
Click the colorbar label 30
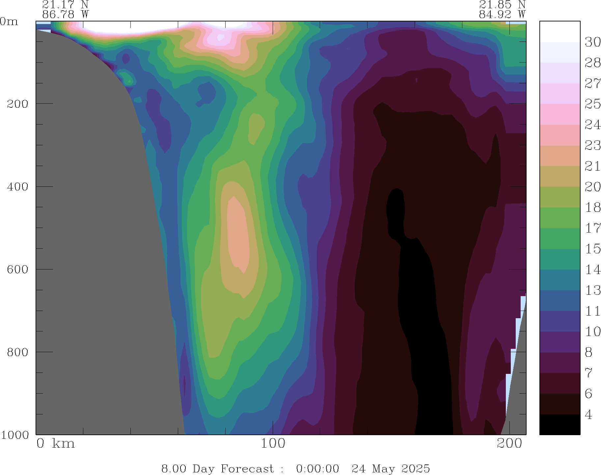[592, 42]
